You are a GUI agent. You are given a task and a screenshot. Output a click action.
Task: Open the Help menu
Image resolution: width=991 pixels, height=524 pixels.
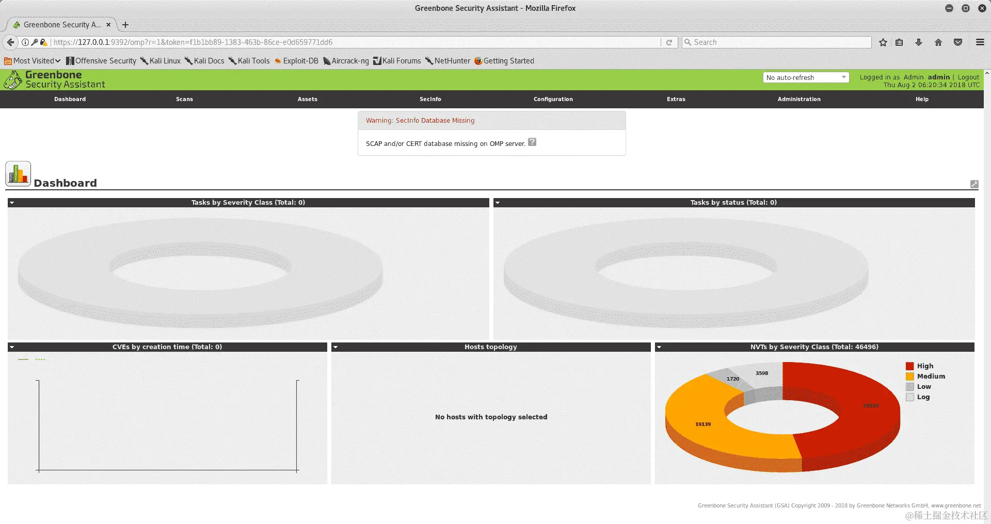[x=922, y=99]
